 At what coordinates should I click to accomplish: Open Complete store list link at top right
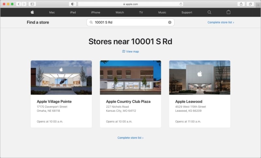(x=221, y=22)
